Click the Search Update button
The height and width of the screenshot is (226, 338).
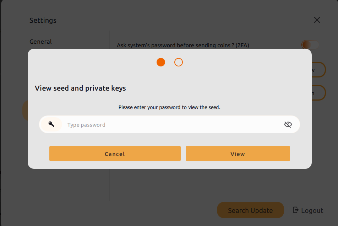coord(250,210)
